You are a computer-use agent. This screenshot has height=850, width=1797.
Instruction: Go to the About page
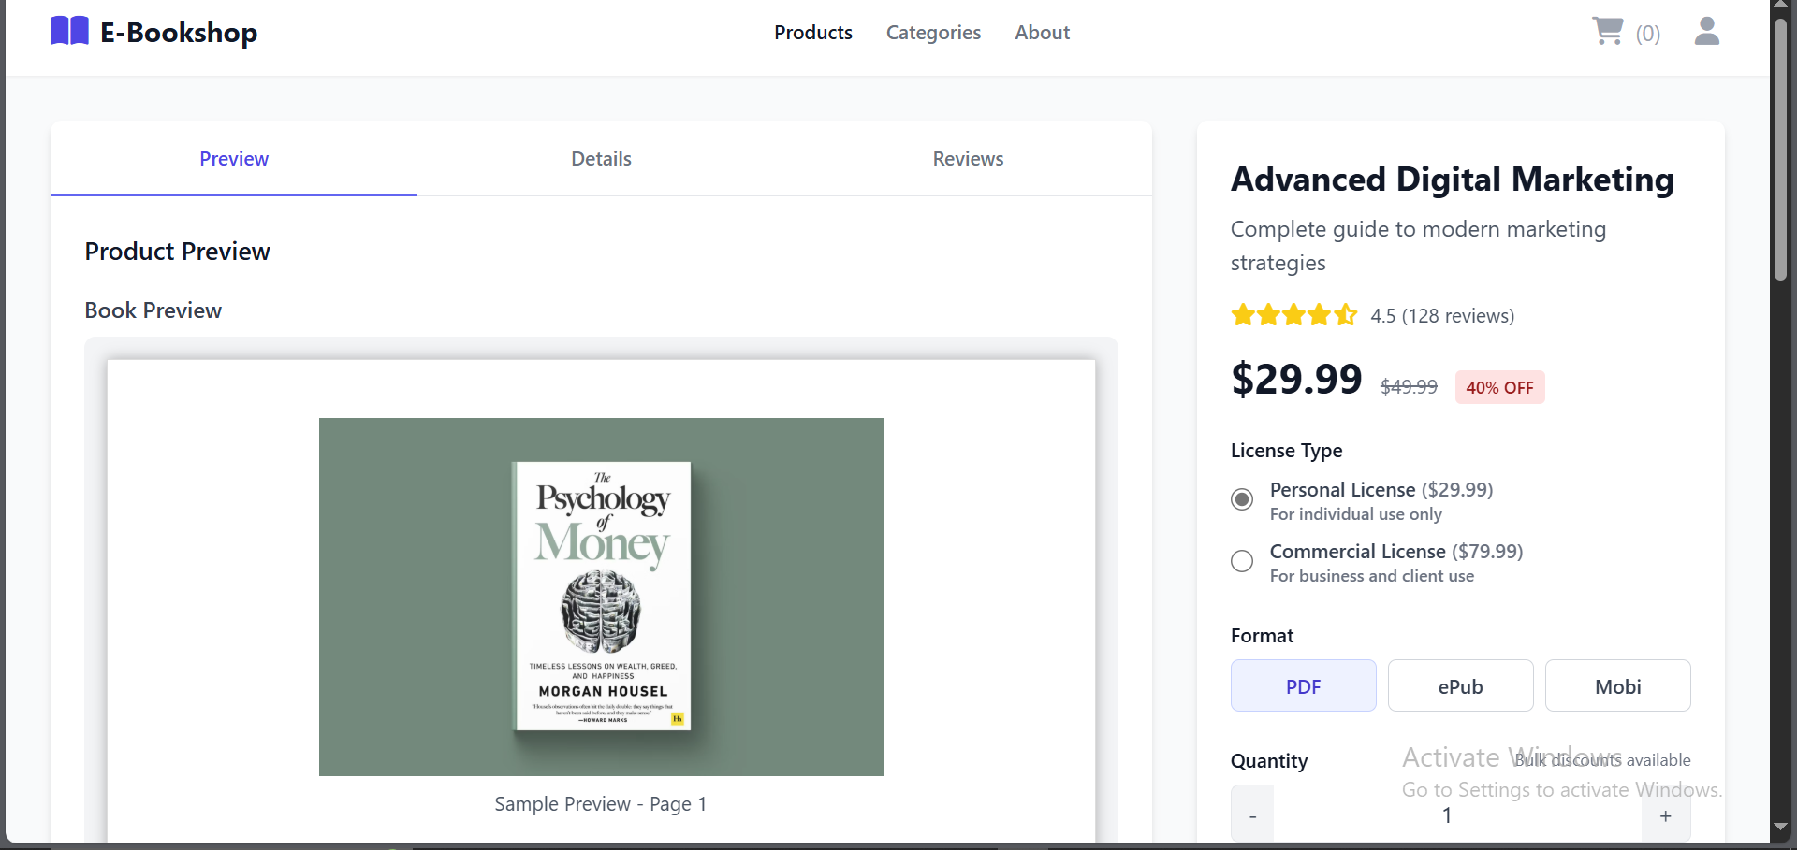point(1042,33)
